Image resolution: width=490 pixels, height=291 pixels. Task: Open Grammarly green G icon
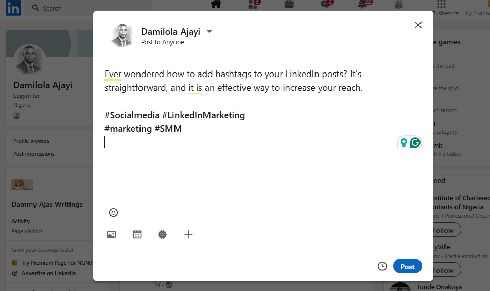415,142
